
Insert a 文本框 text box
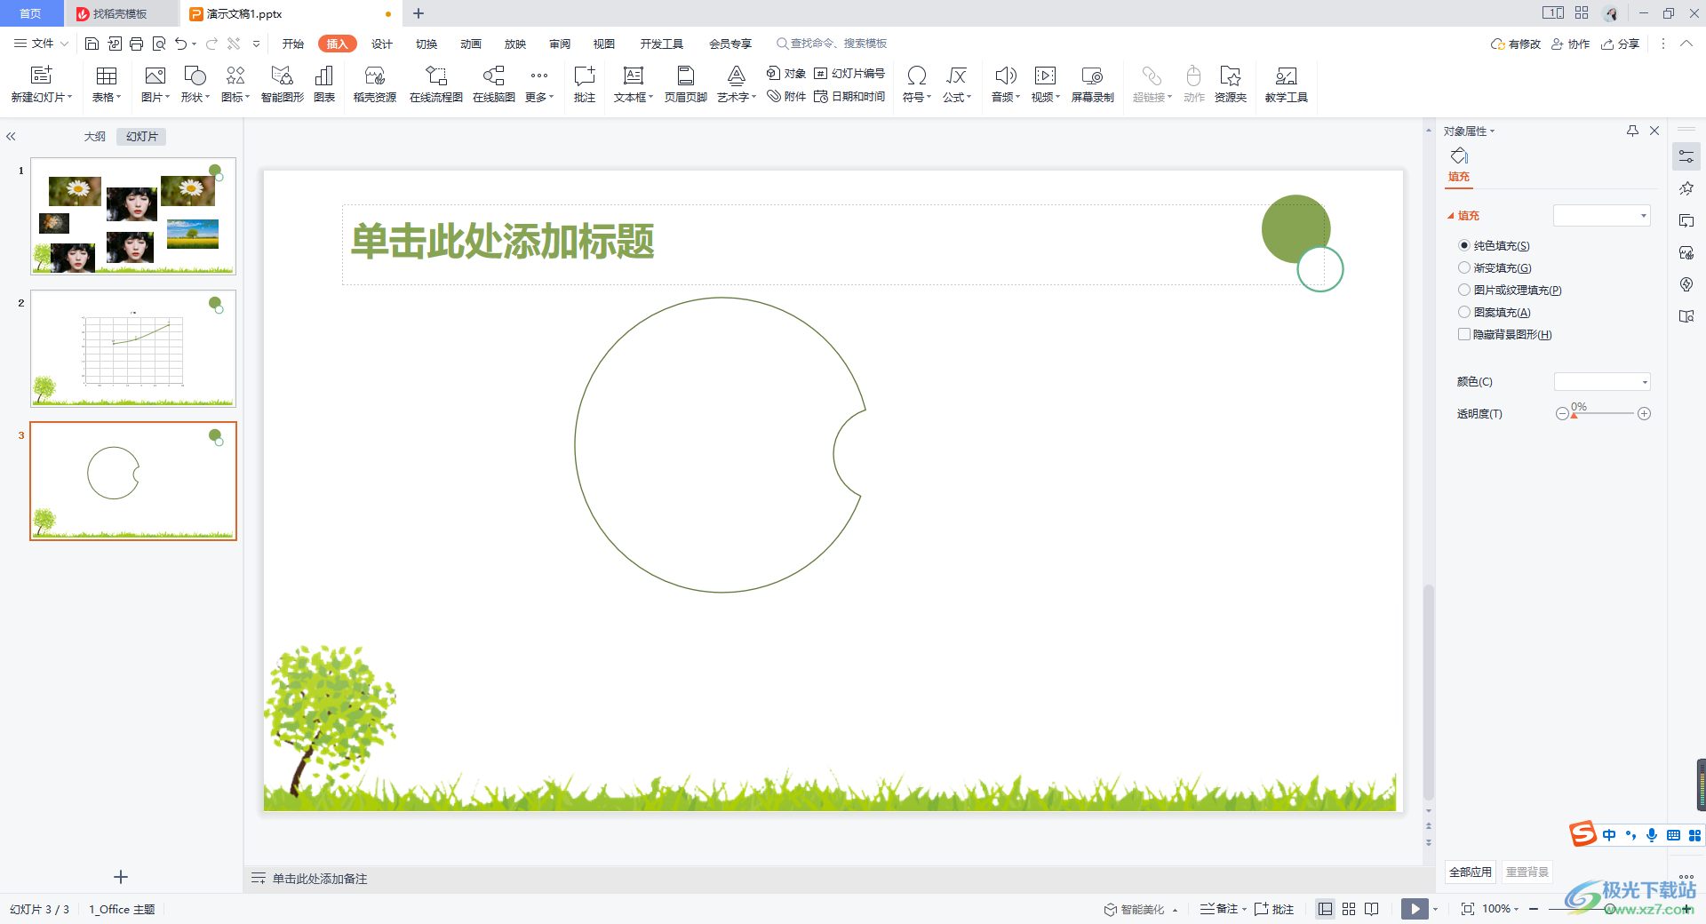[x=634, y=84]
